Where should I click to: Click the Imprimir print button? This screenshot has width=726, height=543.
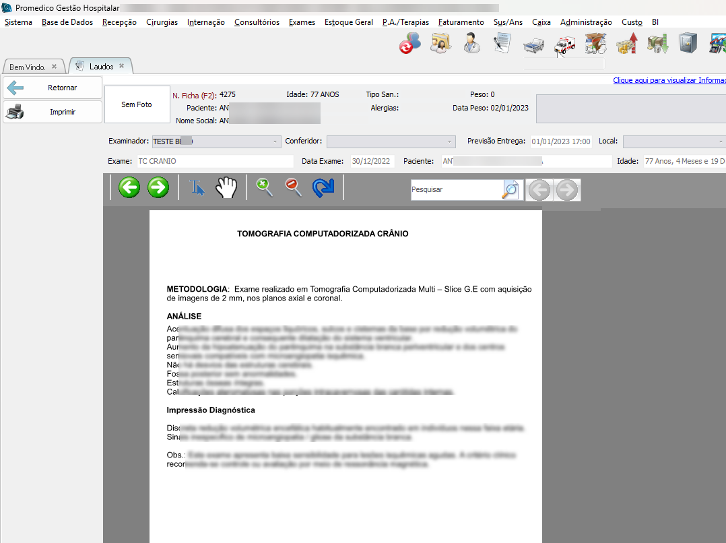click(53, 113)
